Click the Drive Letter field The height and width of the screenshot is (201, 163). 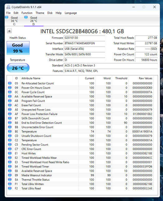[x=85, y=60]
